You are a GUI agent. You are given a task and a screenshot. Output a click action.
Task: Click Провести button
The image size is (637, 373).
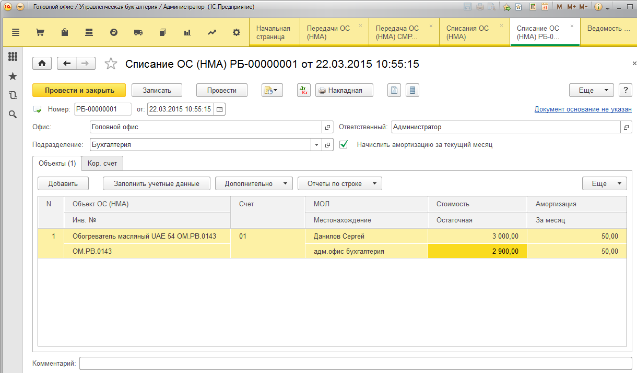point(221,90)
